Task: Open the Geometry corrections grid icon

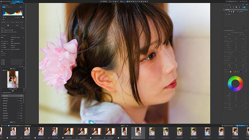Action: tap(236, 7)
